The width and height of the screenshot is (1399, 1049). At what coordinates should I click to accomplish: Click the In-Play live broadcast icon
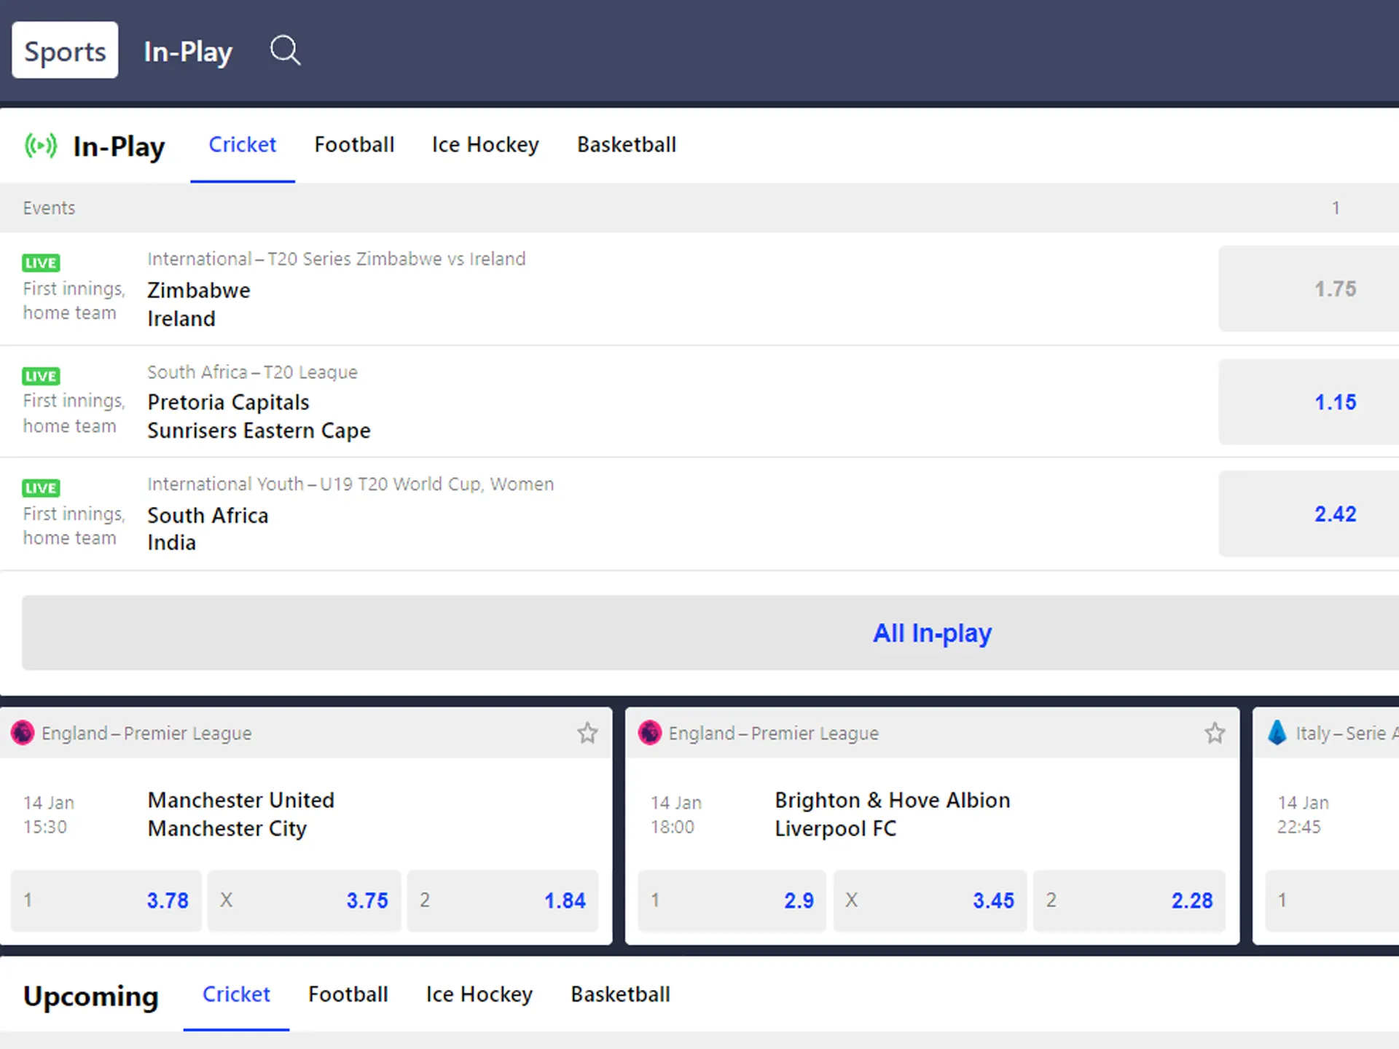41,146
